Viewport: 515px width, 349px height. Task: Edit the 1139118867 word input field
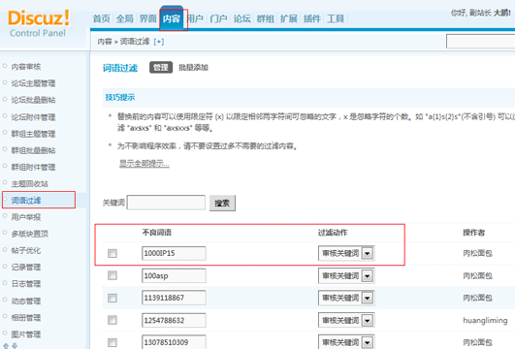pyautogui.click(x=174, y=298)
